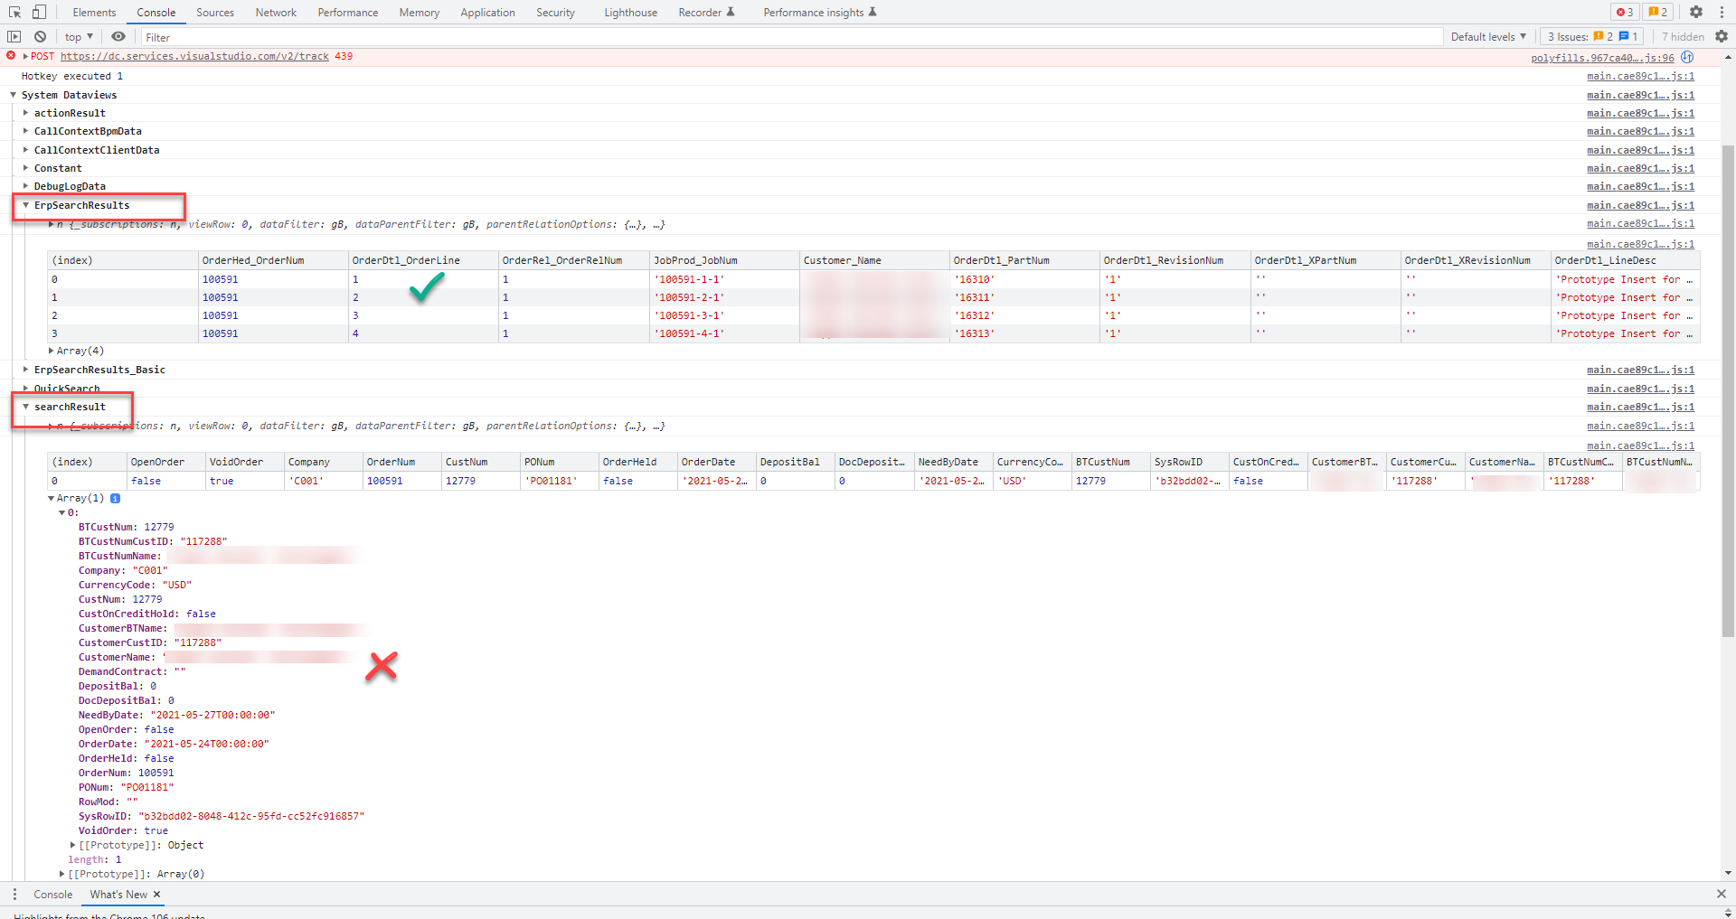Click the XHR icon after polyfills link
Image resolution: width=1736 pixels, height=919 pixels.
tap(1687, 57)
